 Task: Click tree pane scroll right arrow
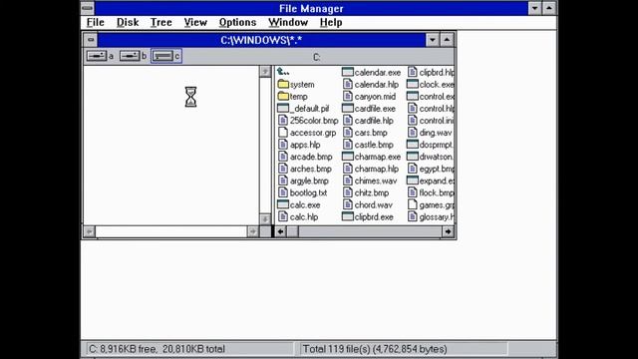(252, 231)
